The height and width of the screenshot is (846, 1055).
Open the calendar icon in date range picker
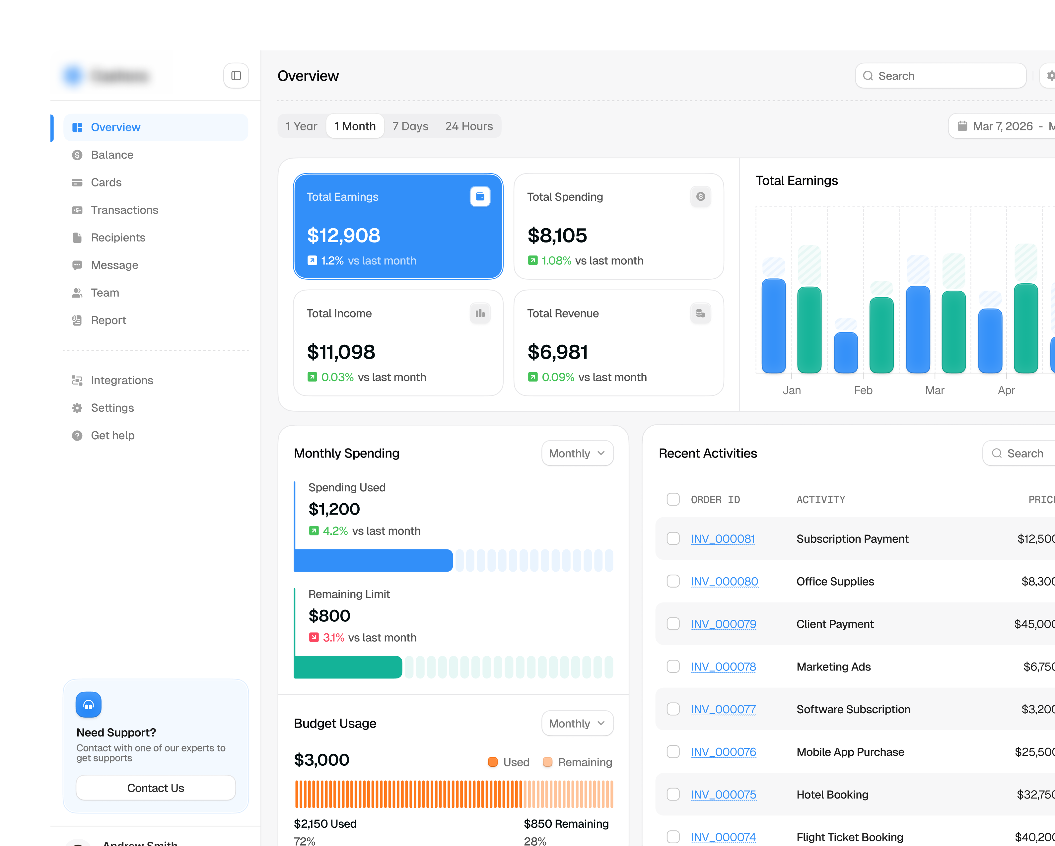[962, 126]
